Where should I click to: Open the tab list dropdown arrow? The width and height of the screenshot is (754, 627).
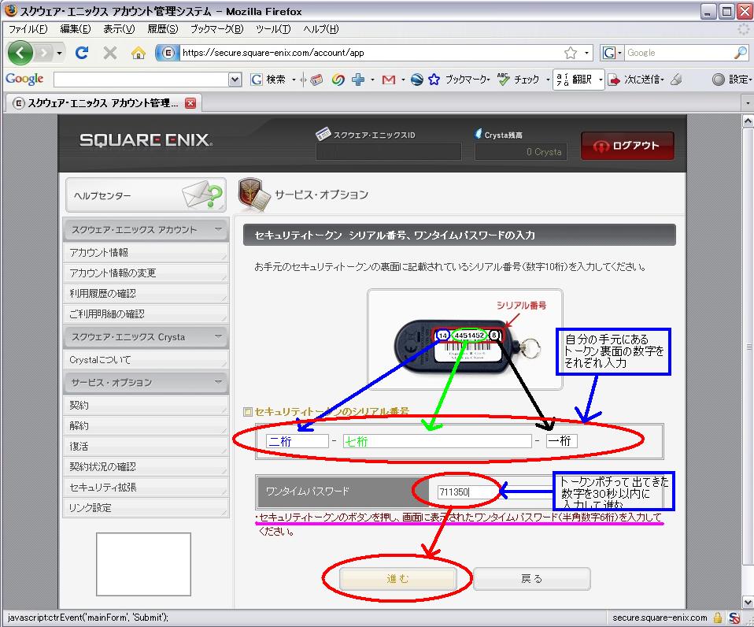(x=747, y=103)
